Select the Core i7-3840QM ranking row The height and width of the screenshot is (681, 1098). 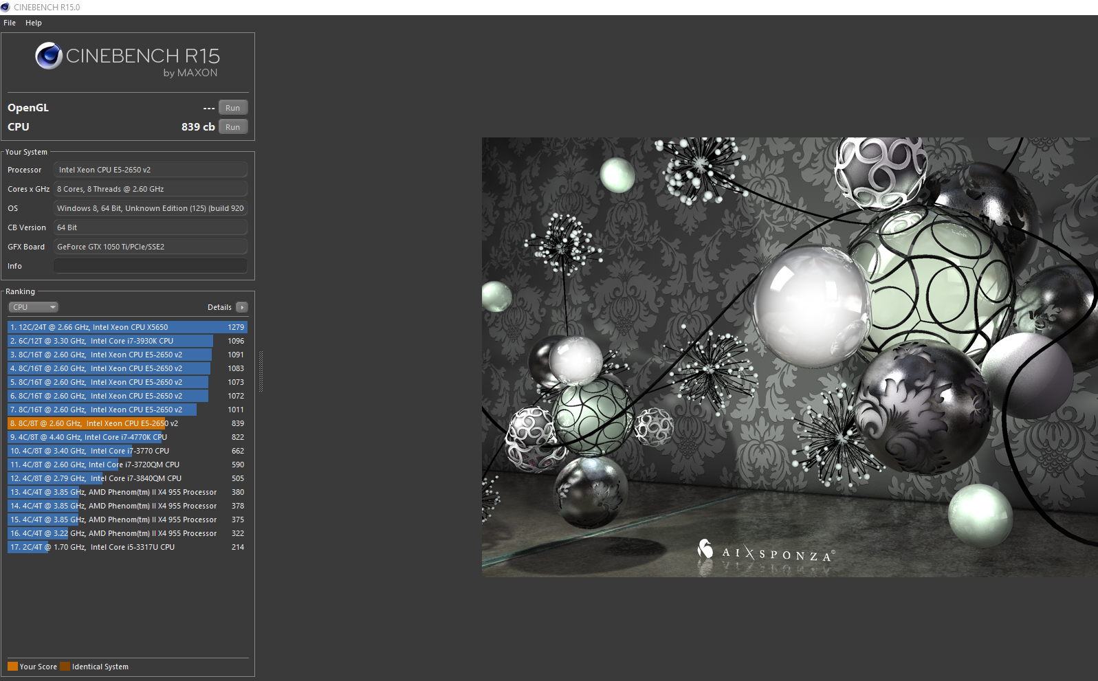click(x=127, y=478)
